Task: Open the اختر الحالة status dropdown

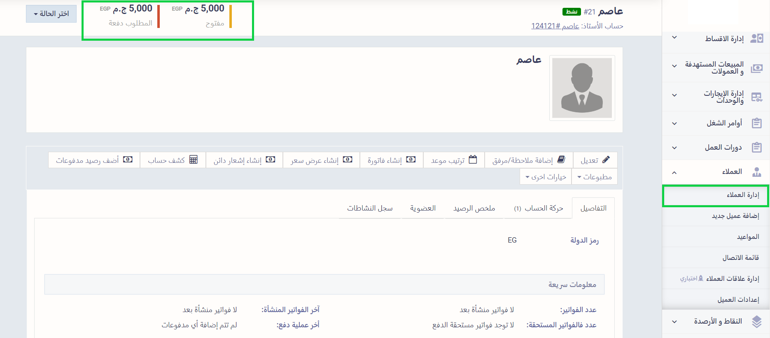Action: 51,14
